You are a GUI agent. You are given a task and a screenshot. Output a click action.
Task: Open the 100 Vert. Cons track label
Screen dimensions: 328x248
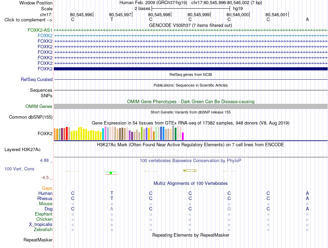pos(19,169)
